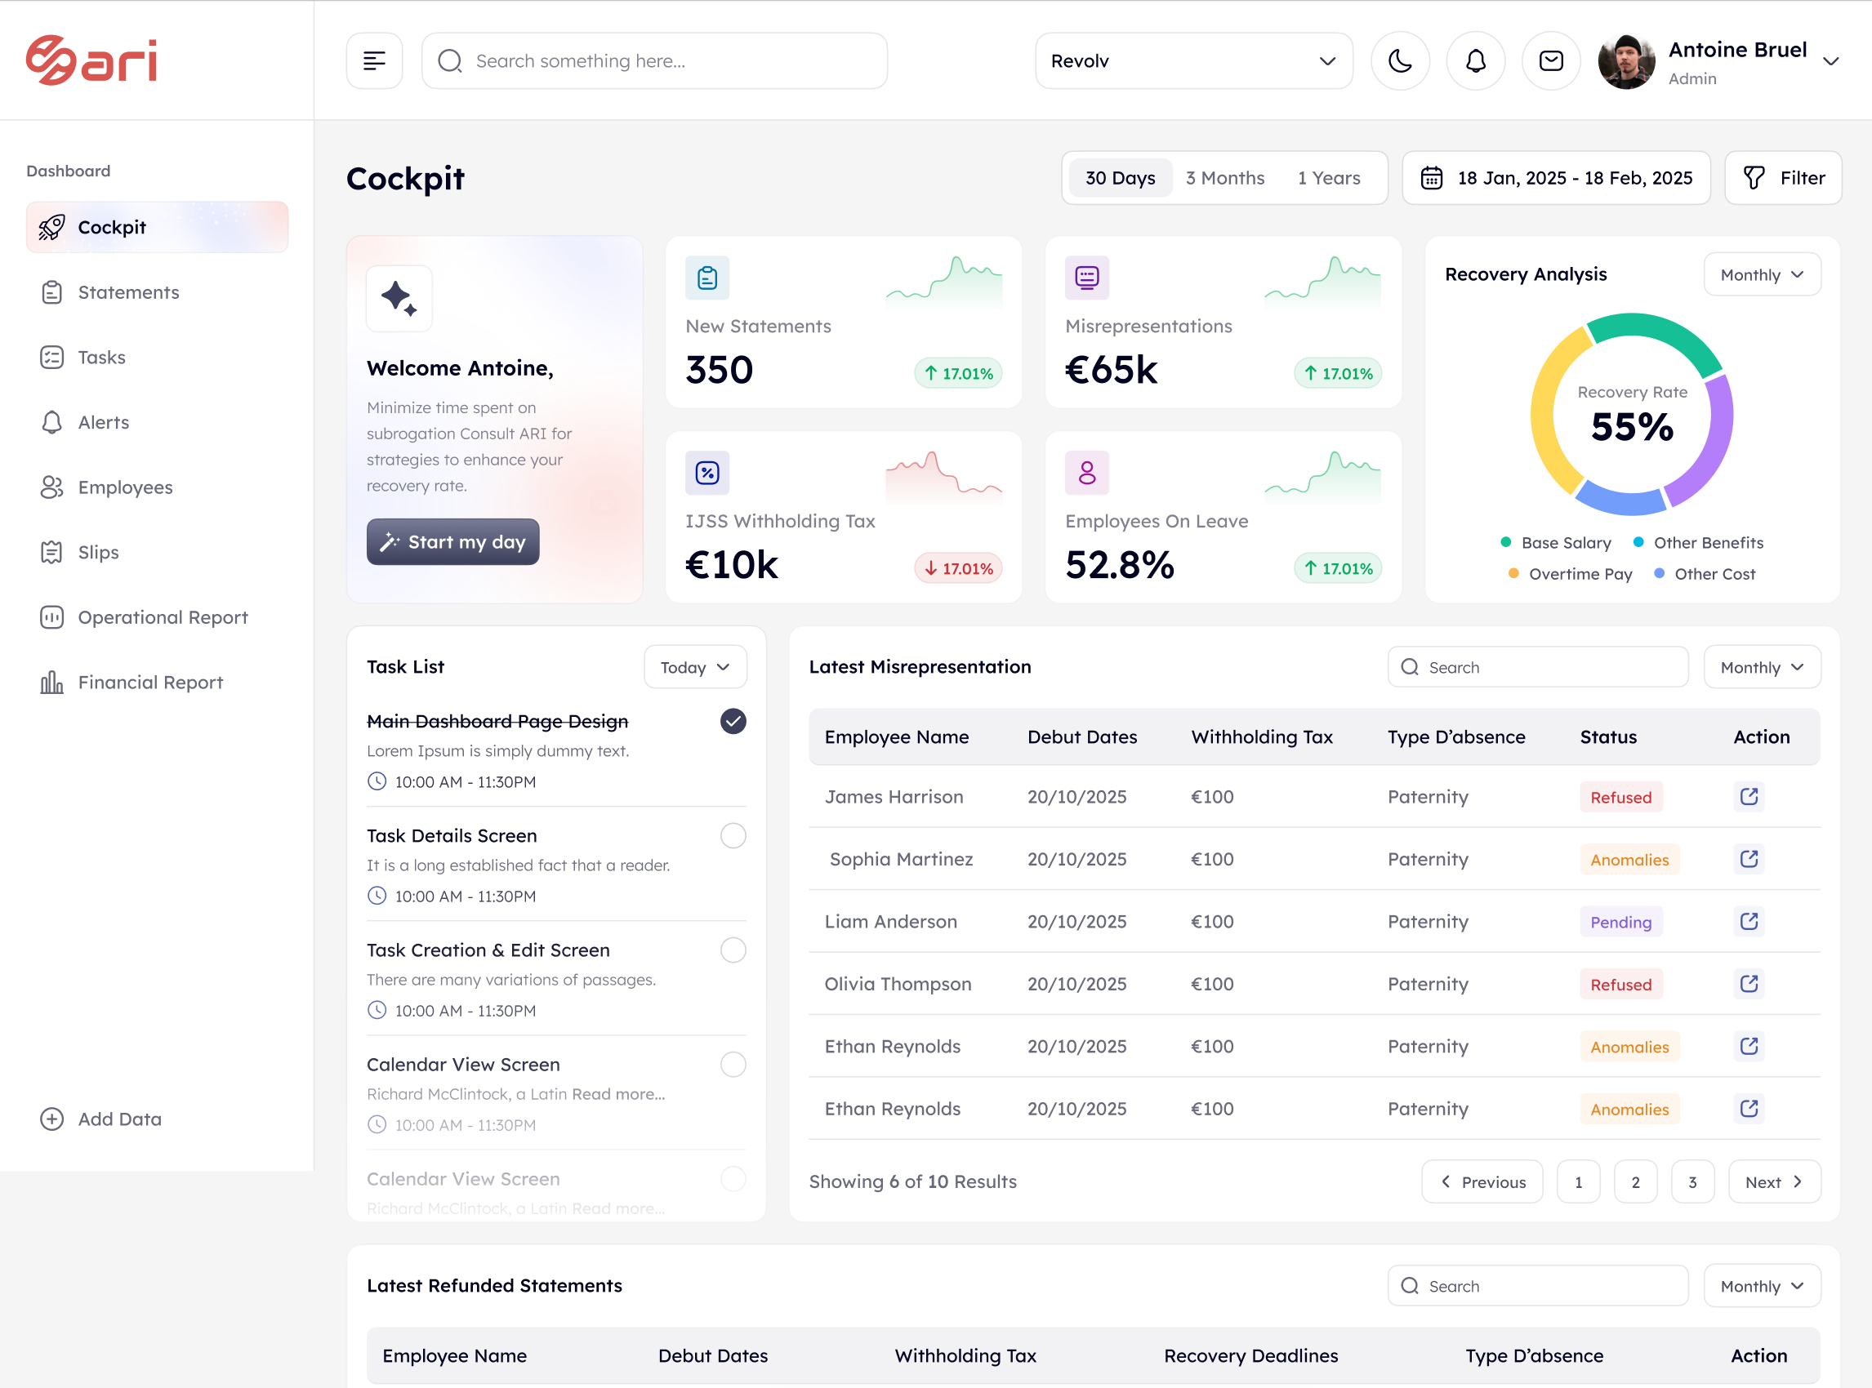Click the Misrepresentations card icon
Viewport: 1872px width, 1388px height.
[1087, 278]
